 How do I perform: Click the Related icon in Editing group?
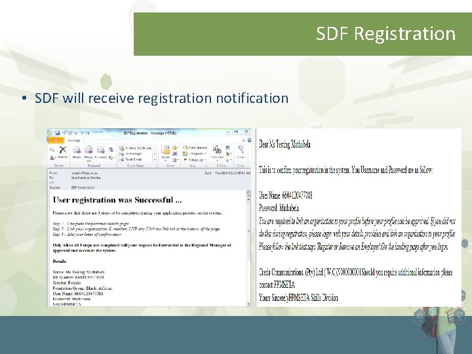[x=228, y=154]
